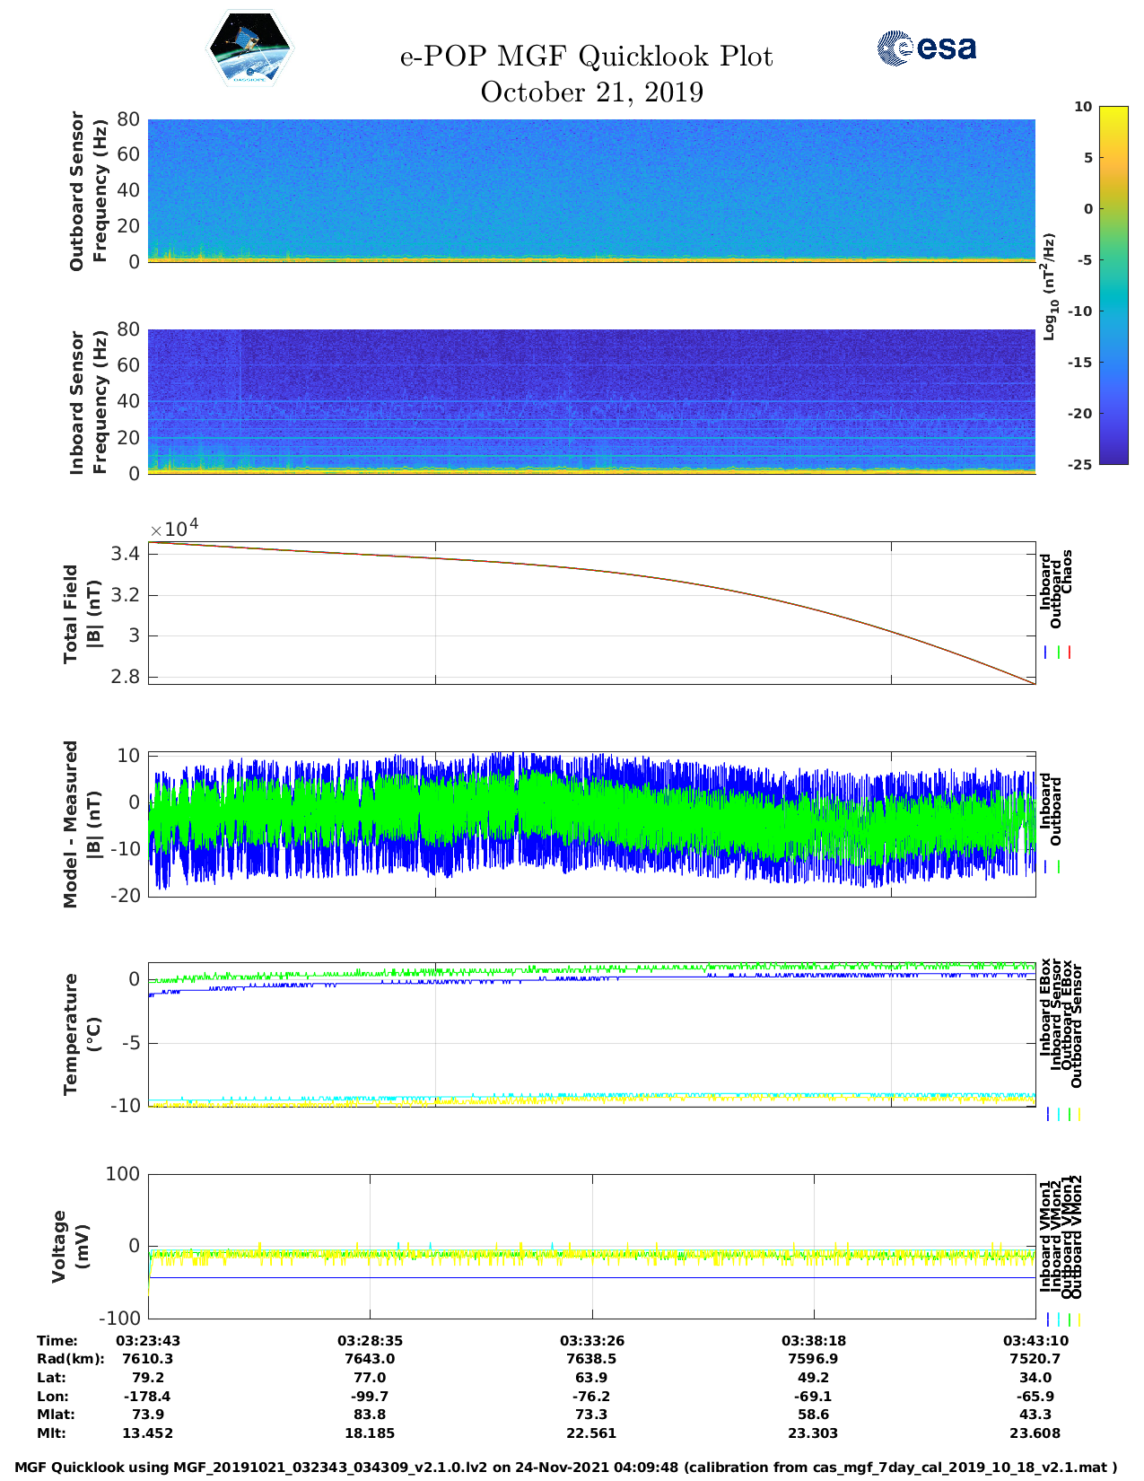Click the Outboard Sensor spectrogram panel
This screenshot has width=1144, height=1481.
(x=591, y=190)
